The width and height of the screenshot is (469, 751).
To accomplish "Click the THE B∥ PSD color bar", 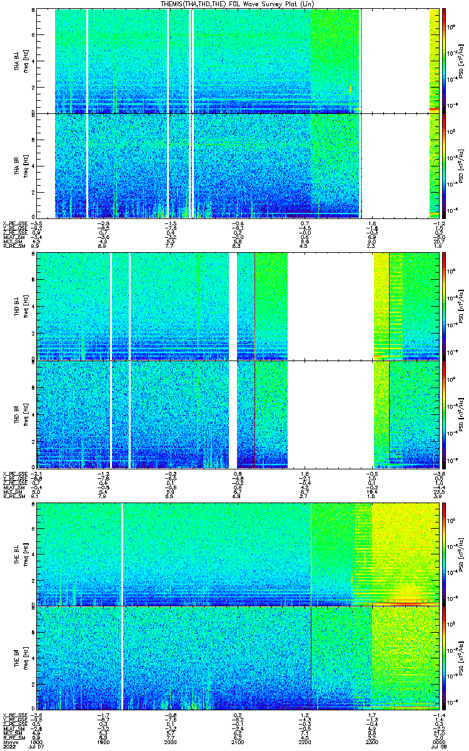I will point(445,658).
